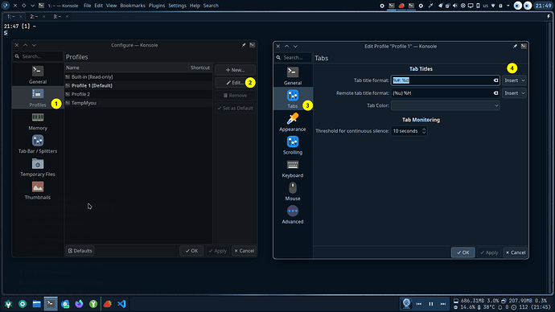The height and width of the screenshot is (312, 555).
Task: Create a New profile
Action: pyautogui.click(x=235, y=70)
